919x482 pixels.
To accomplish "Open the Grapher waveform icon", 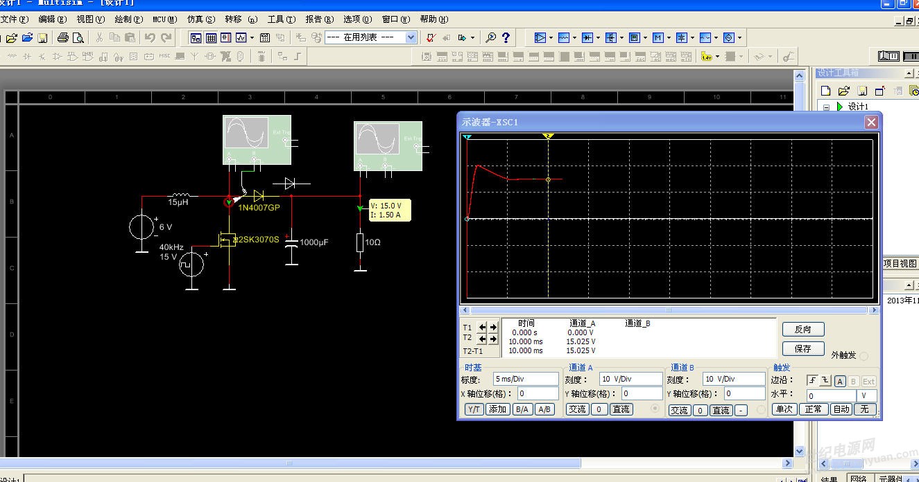I will (x=241, y=37).
